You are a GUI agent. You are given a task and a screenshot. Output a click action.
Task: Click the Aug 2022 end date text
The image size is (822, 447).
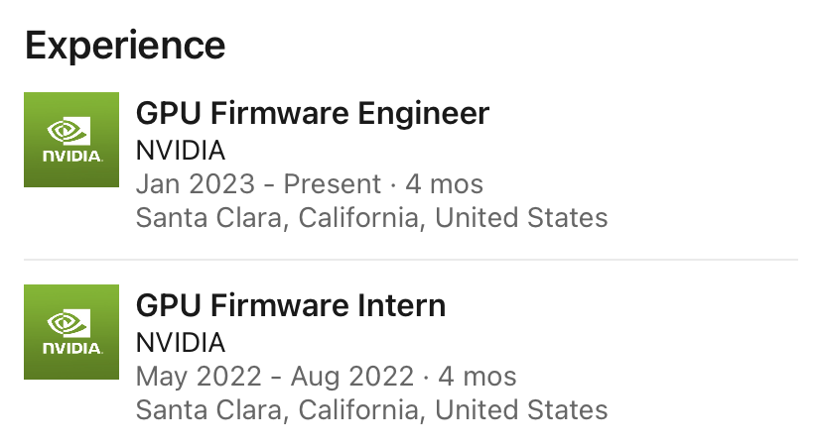coord(354,377)
